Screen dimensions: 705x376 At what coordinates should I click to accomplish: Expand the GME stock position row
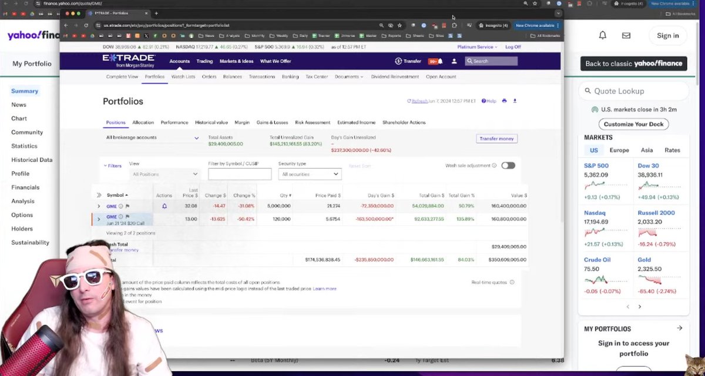[99, 206]
